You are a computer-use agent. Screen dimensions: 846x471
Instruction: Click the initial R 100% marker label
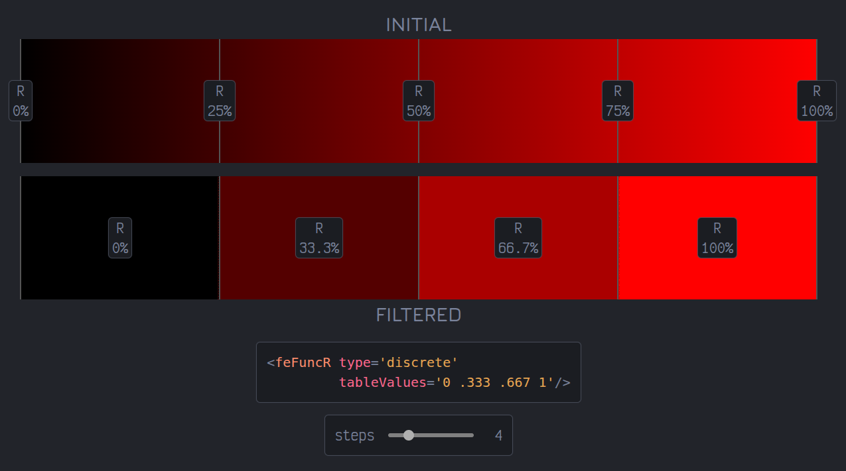817,101
